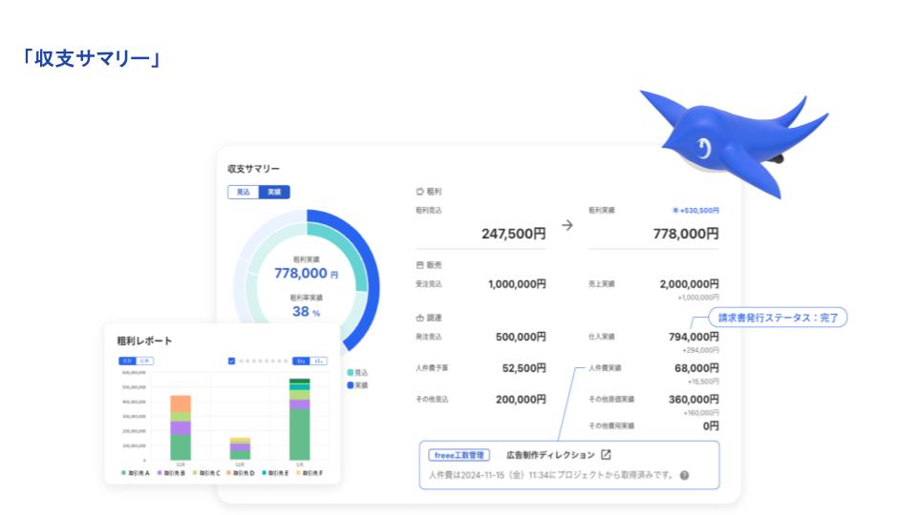The image size is (917, 515).
Task: Toggle 取引先 B in the chart legend
Action: [x=171, y=473]
